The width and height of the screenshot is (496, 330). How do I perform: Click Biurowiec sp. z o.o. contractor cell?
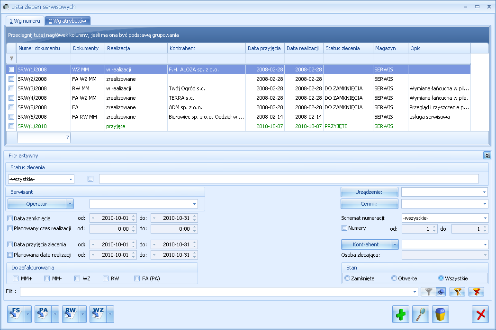click(206, 117)
